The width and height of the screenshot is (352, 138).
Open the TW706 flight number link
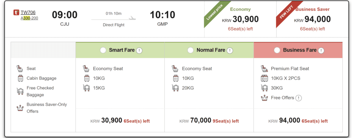pos(28,12)
